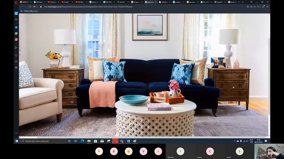Open settings gear icon in sidebar

[x=16, y=68]
